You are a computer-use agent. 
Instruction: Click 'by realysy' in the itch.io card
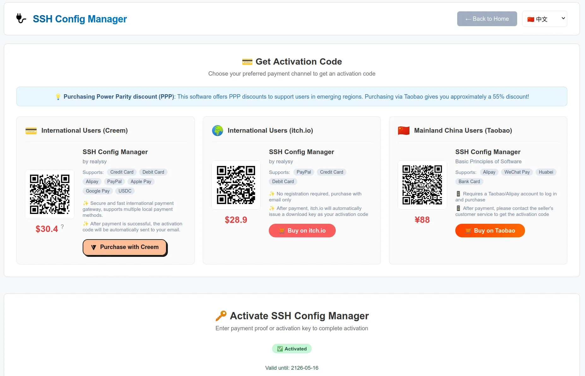tap(281, 161)
